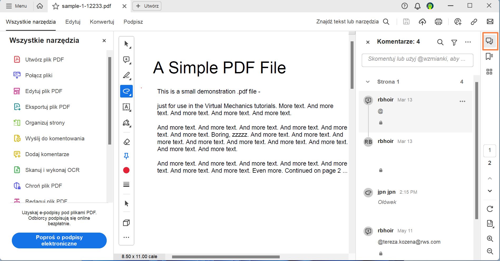Viewport: 500px width, 261px height.
Task: Click the pointer arrow below line thickness
Action: [126, 203]
